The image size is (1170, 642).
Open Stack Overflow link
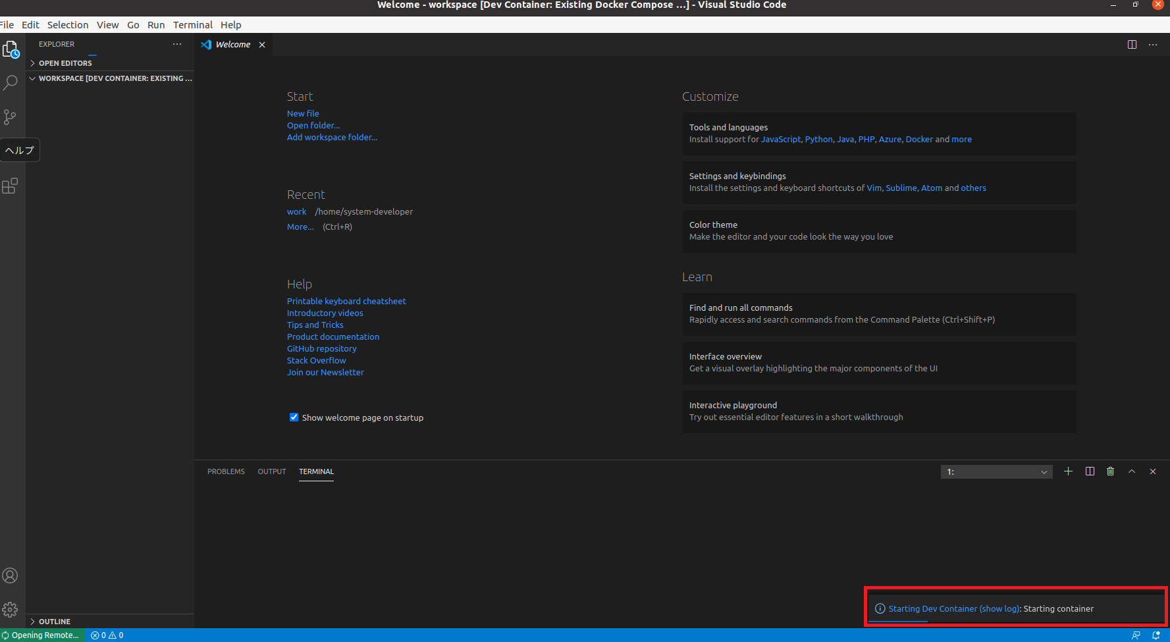coord(316,360)
